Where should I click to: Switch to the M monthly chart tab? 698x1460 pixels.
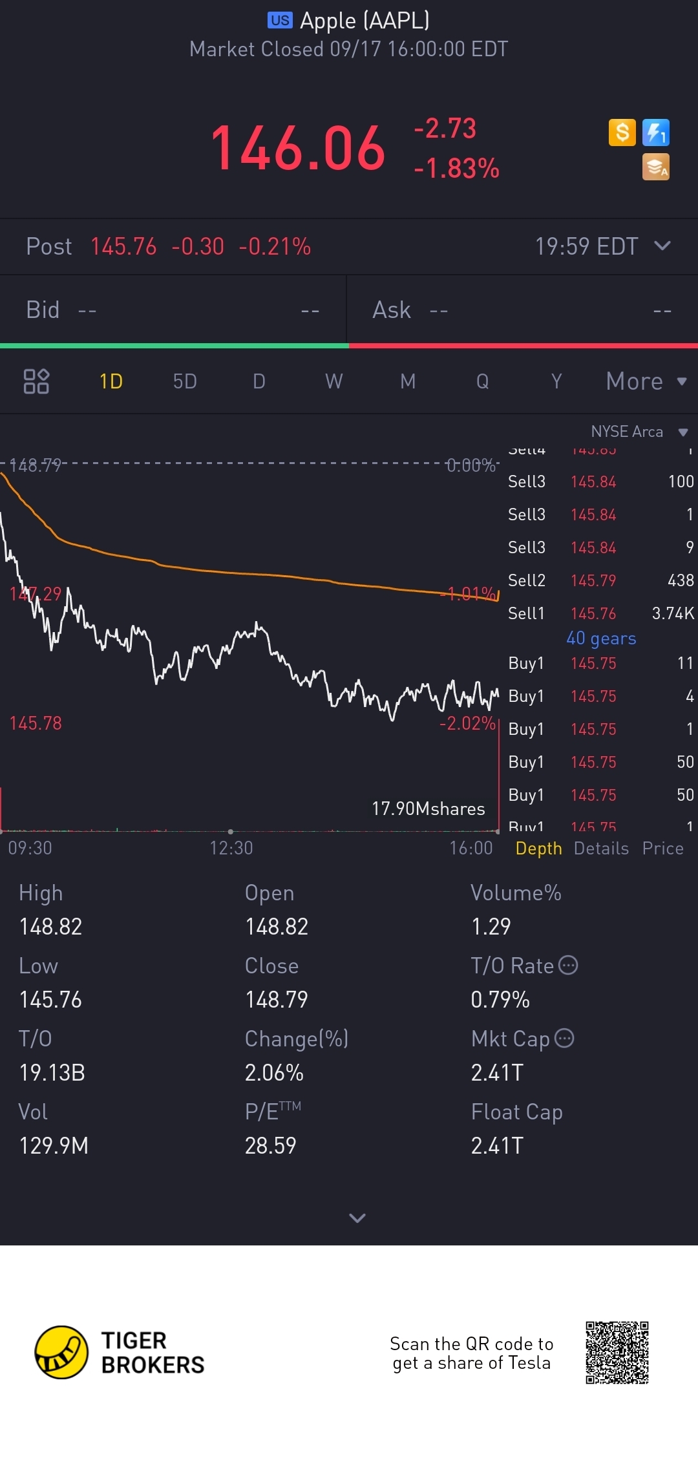click(x=408, y=381)
